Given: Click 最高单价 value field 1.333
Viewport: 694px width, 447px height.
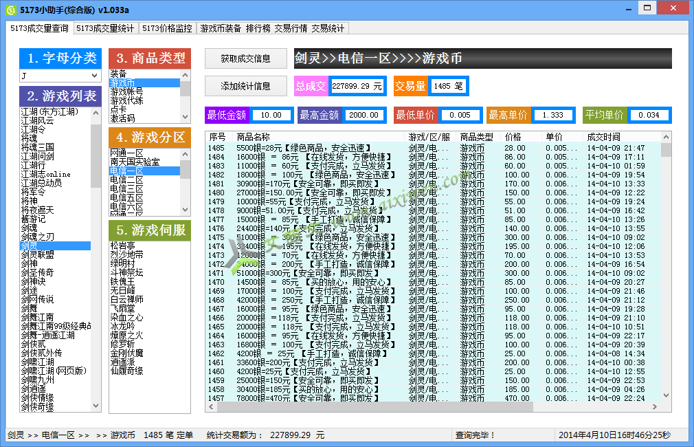Looking at the screenshot, I should (553, 115).
